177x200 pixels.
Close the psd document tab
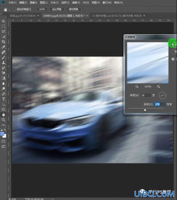pyautogui.click(x=144, y=15)
